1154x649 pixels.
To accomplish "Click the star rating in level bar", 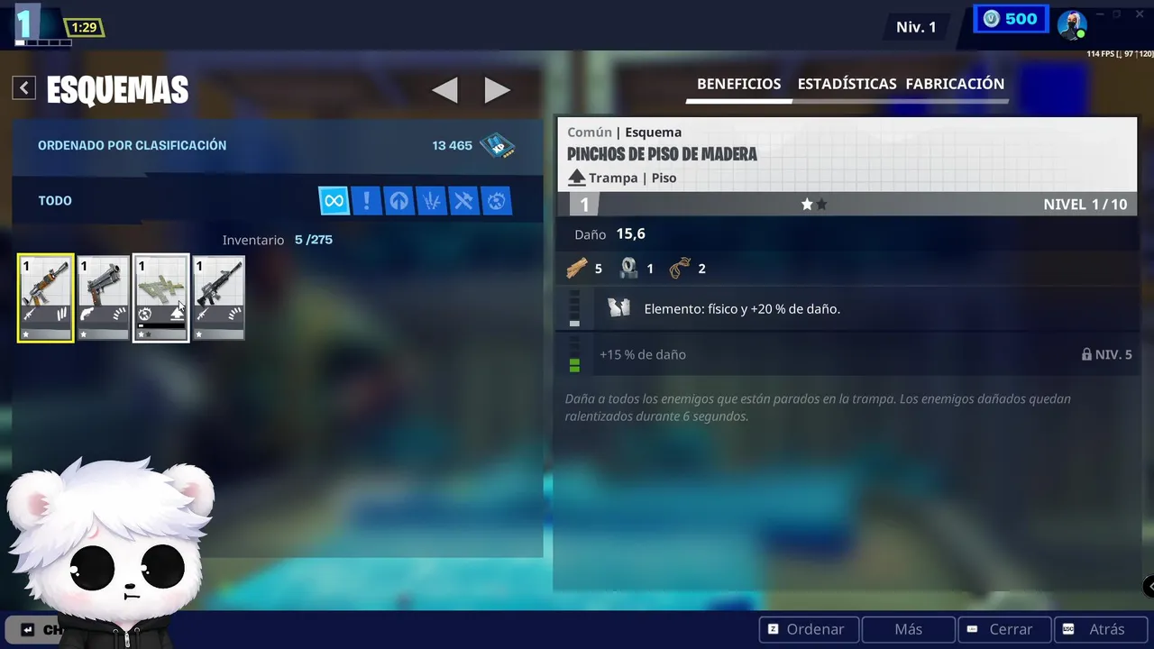I will [814, 205].
